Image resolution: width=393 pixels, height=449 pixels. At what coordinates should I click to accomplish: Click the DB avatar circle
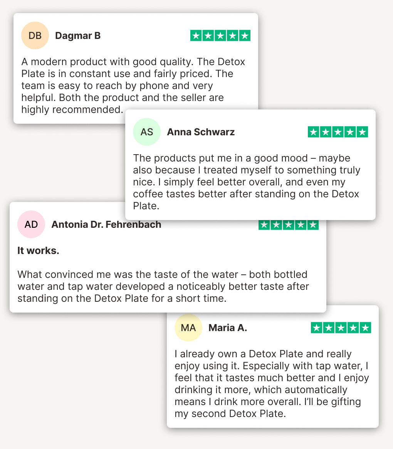pyautogui.click(x=35, y=36)
